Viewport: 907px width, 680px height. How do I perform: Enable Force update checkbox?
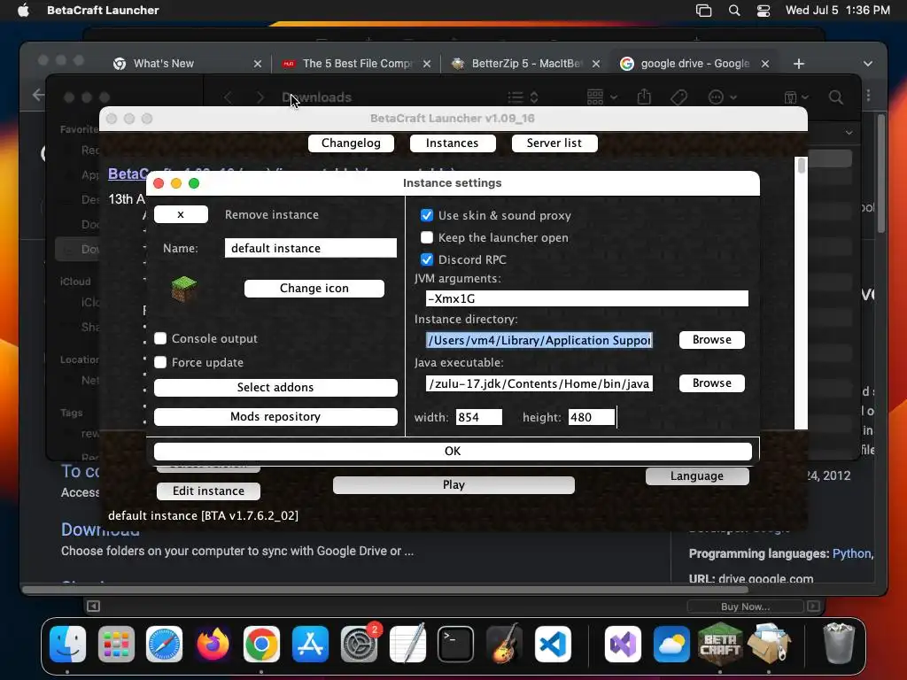click(160, 362)
